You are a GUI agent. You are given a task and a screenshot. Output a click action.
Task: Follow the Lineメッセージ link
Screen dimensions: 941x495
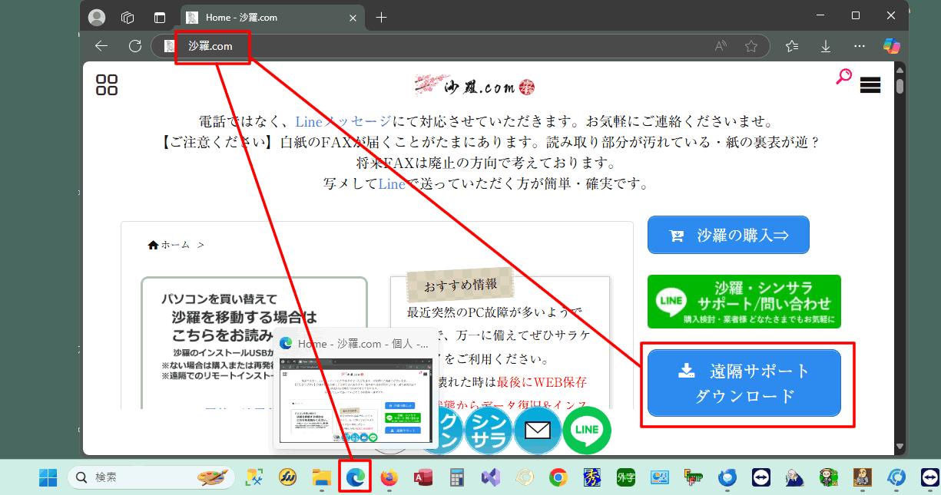pos(343,122)
